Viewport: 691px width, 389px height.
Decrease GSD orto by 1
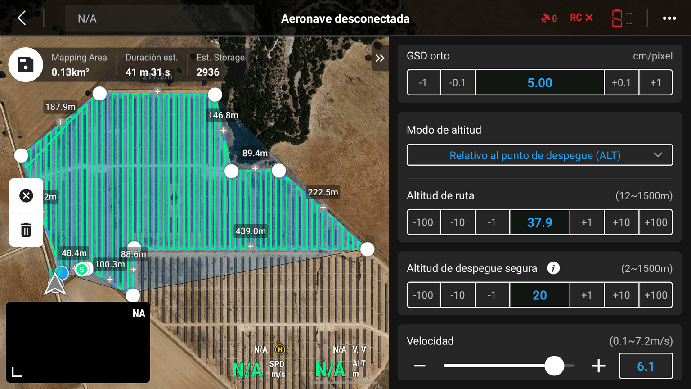[x=423, y=82]
